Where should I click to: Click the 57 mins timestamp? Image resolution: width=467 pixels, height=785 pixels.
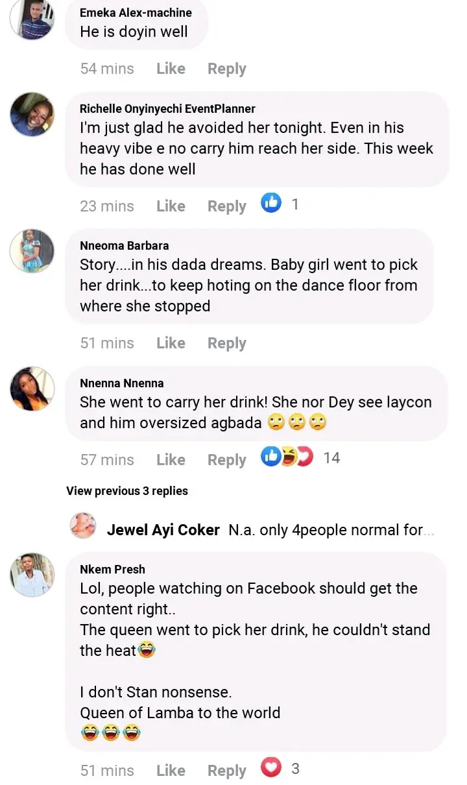pos(107,460)
